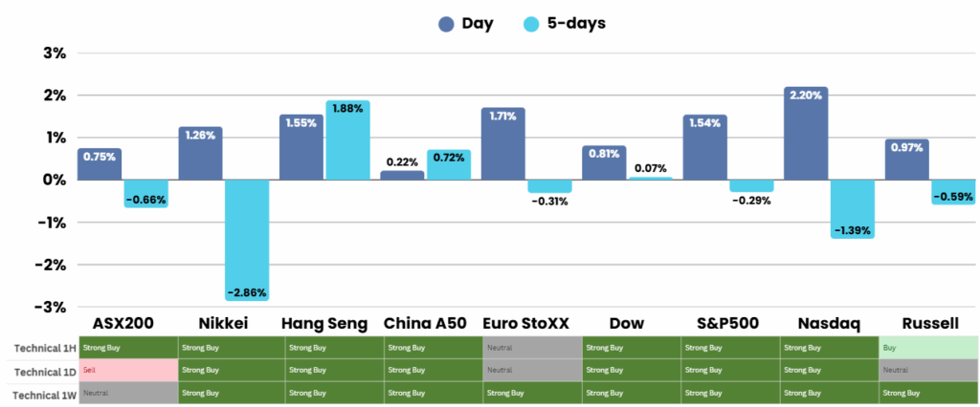
Task: Select the Nasdaq 2.20% Day bar
Action: [x=805, y=134]
